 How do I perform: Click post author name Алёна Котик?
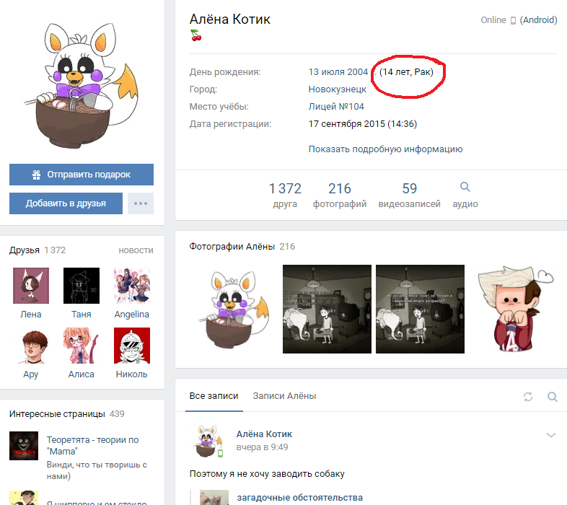264,434
